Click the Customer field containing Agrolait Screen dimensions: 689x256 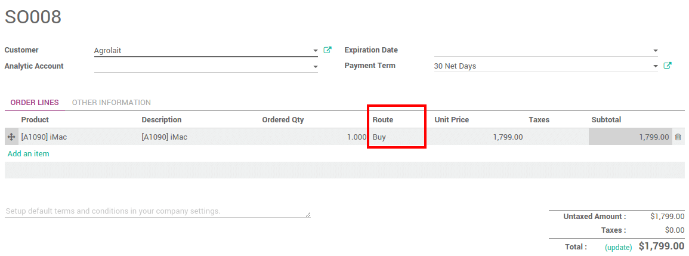pyautogui.click(x=203, y=51)
